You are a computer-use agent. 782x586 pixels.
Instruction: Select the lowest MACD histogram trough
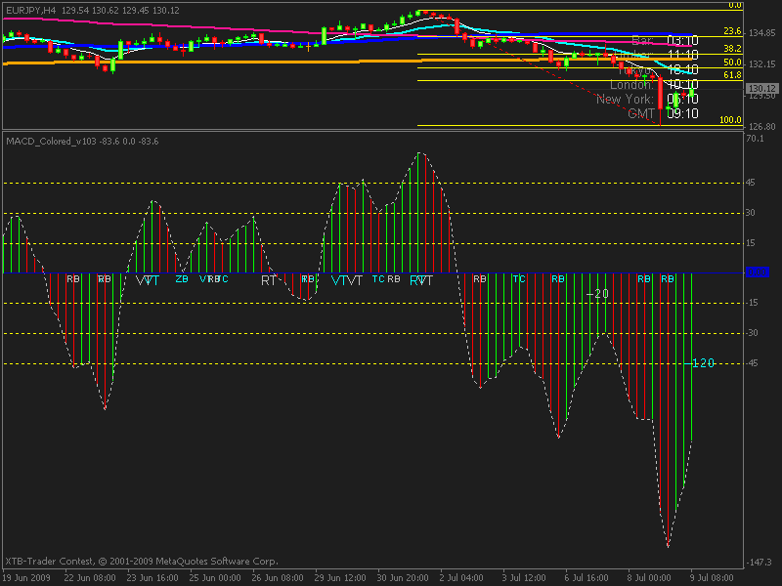(668, 546)
